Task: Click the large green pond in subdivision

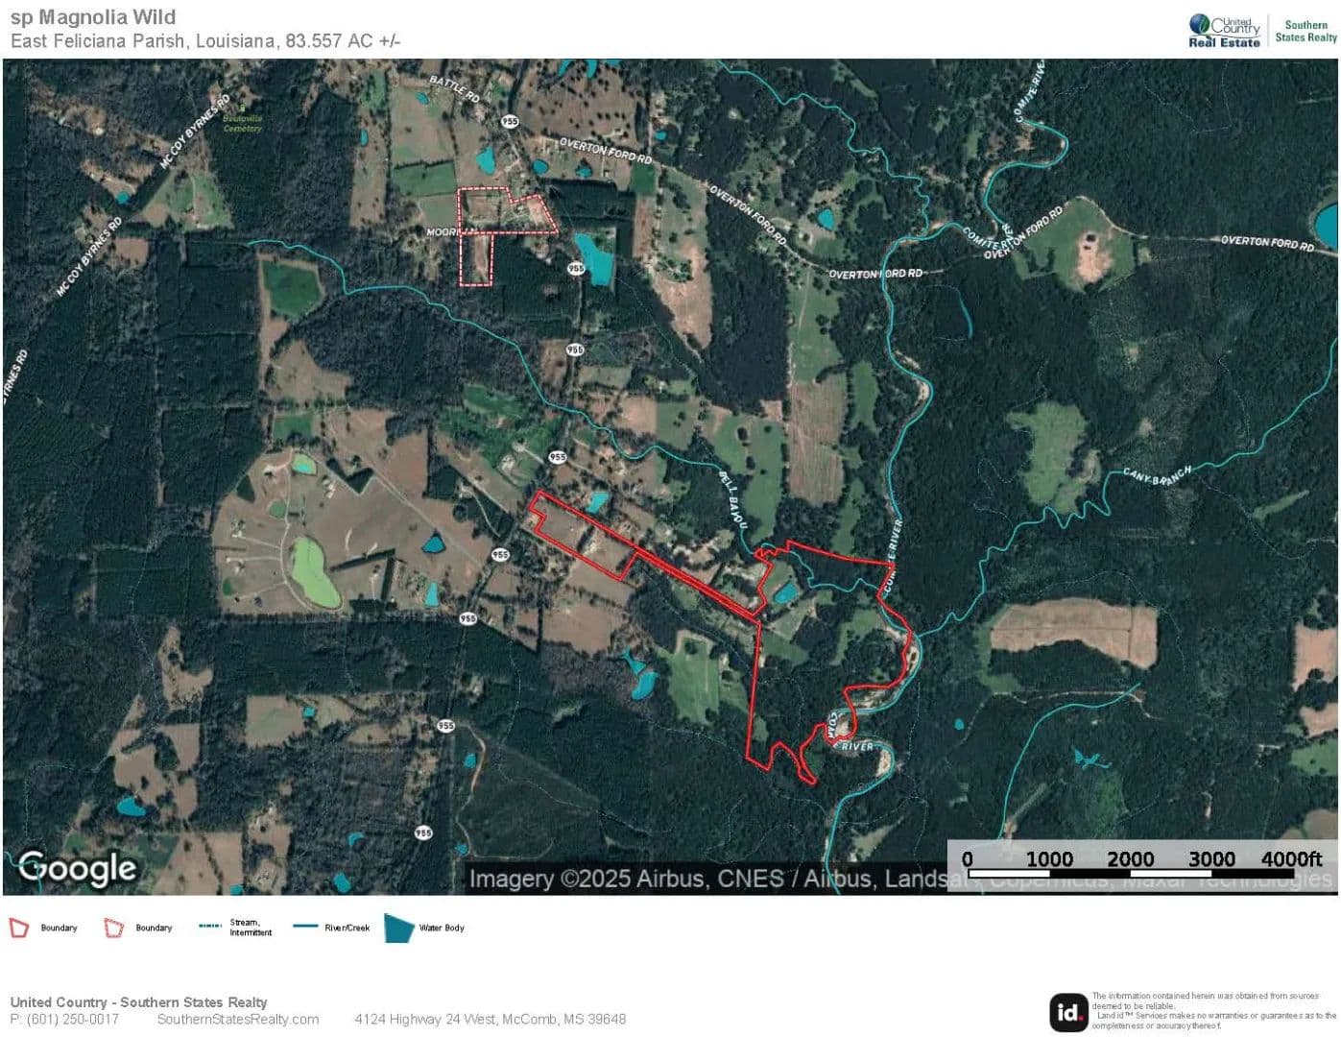Action: pyautogui.click(x=313, y=572)
